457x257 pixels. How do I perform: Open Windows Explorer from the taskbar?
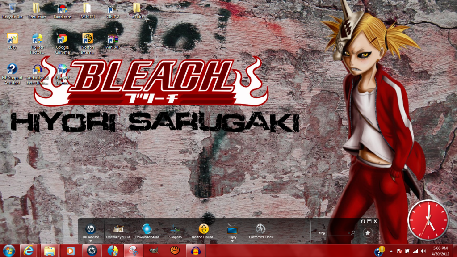coord(50,251)
